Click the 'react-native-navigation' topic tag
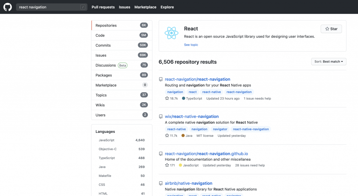The image size is (358, 196). coord(251,129)
